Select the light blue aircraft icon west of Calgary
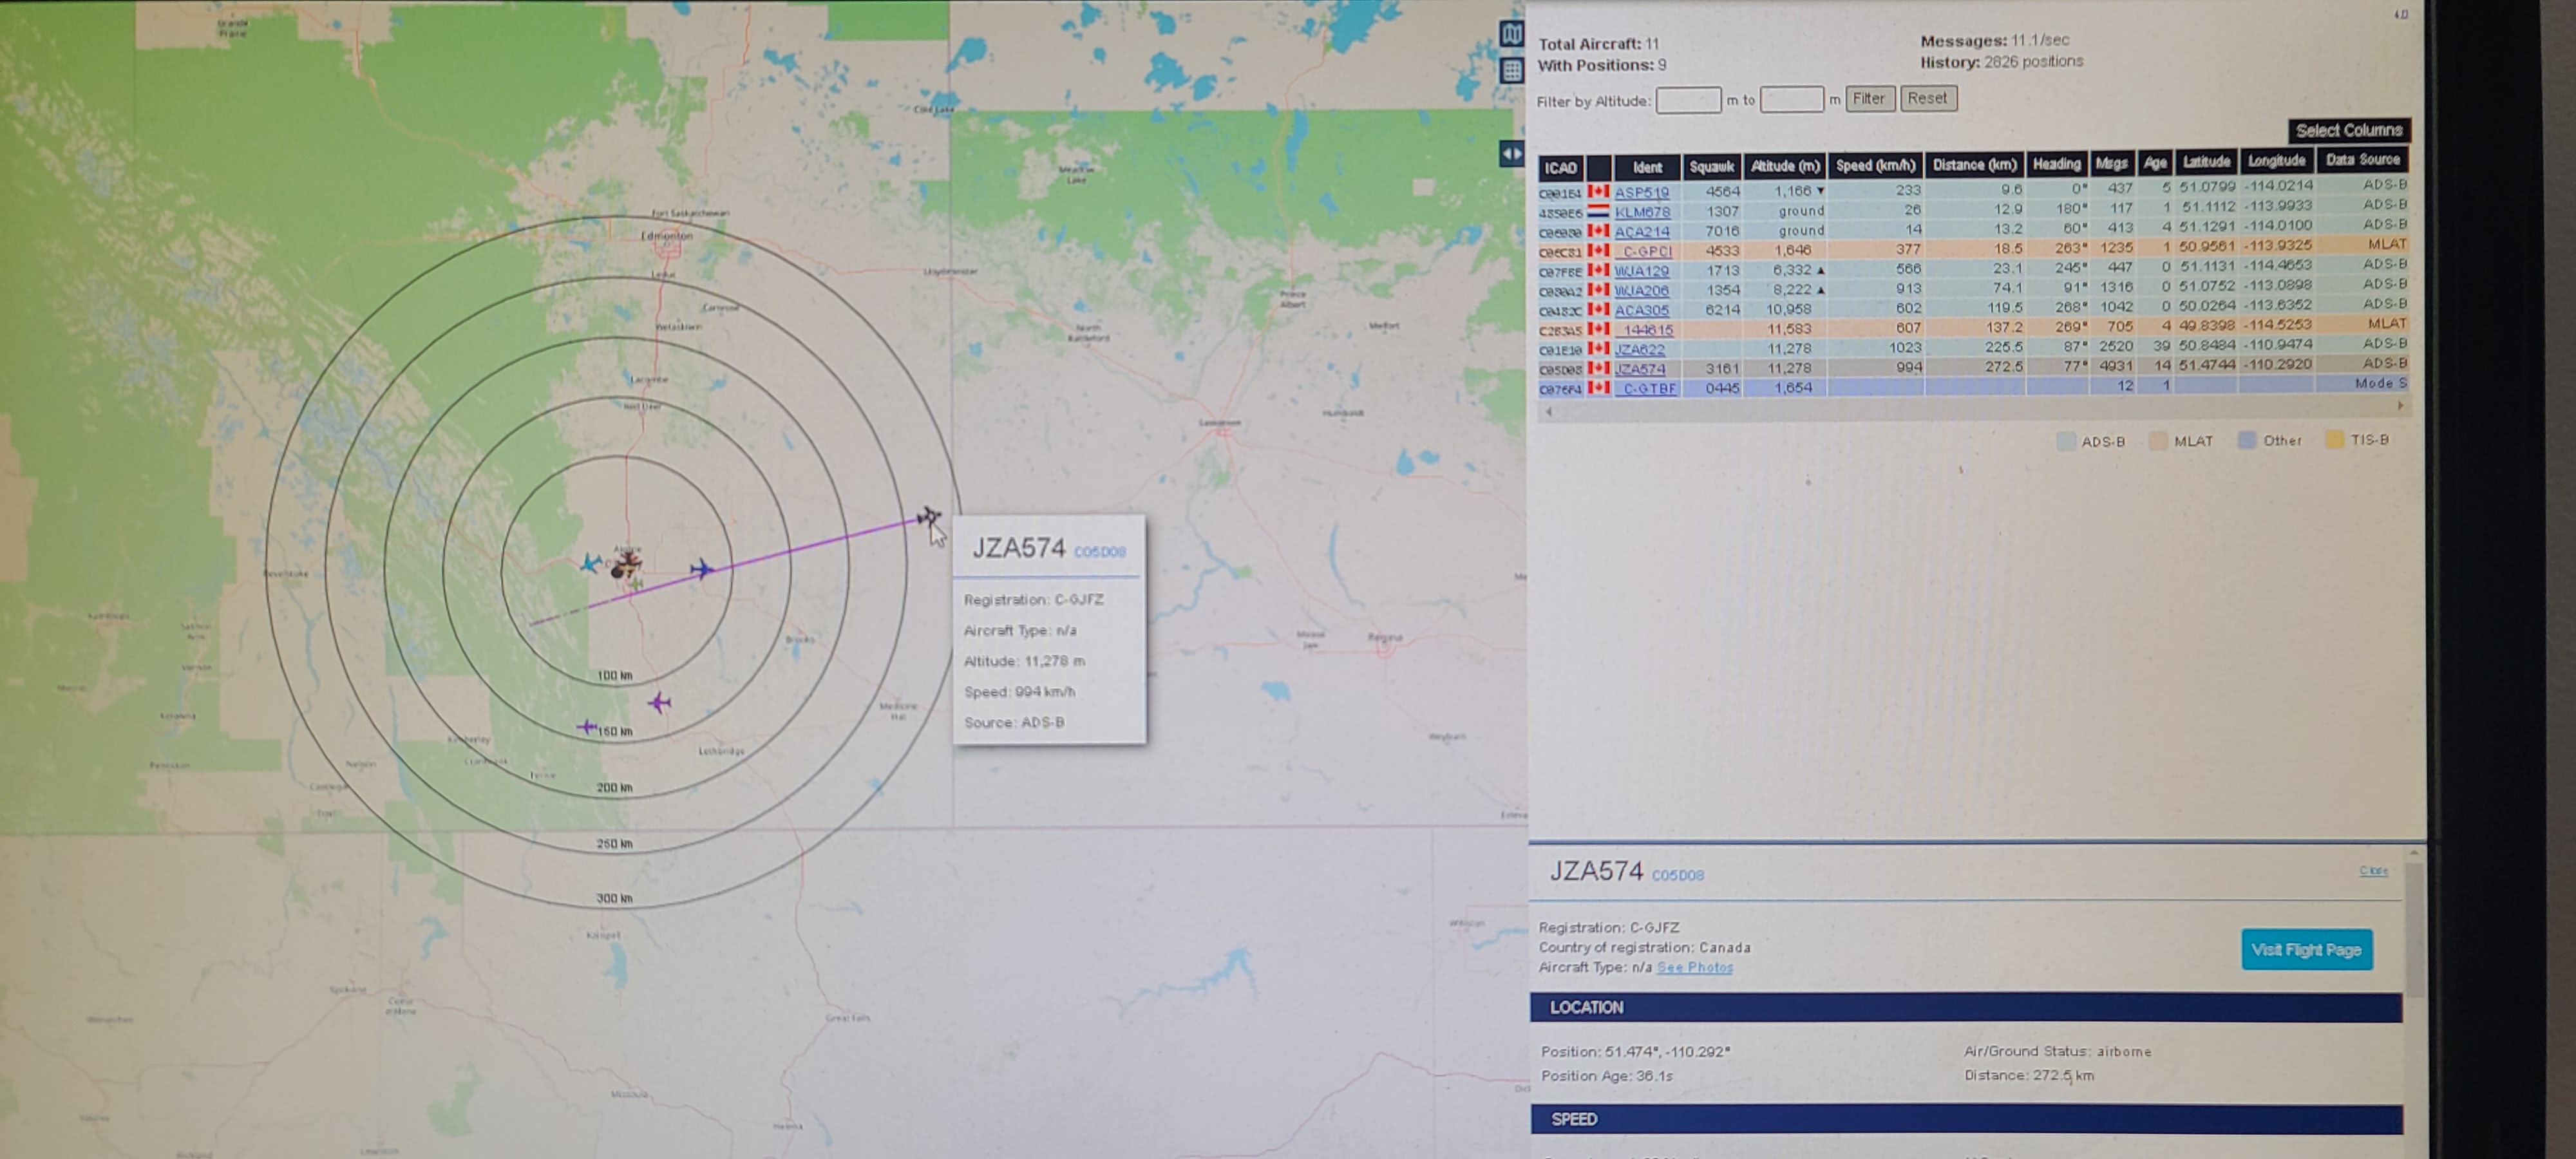Viewport: 2576px width, 1159px height. click(591, 564)
